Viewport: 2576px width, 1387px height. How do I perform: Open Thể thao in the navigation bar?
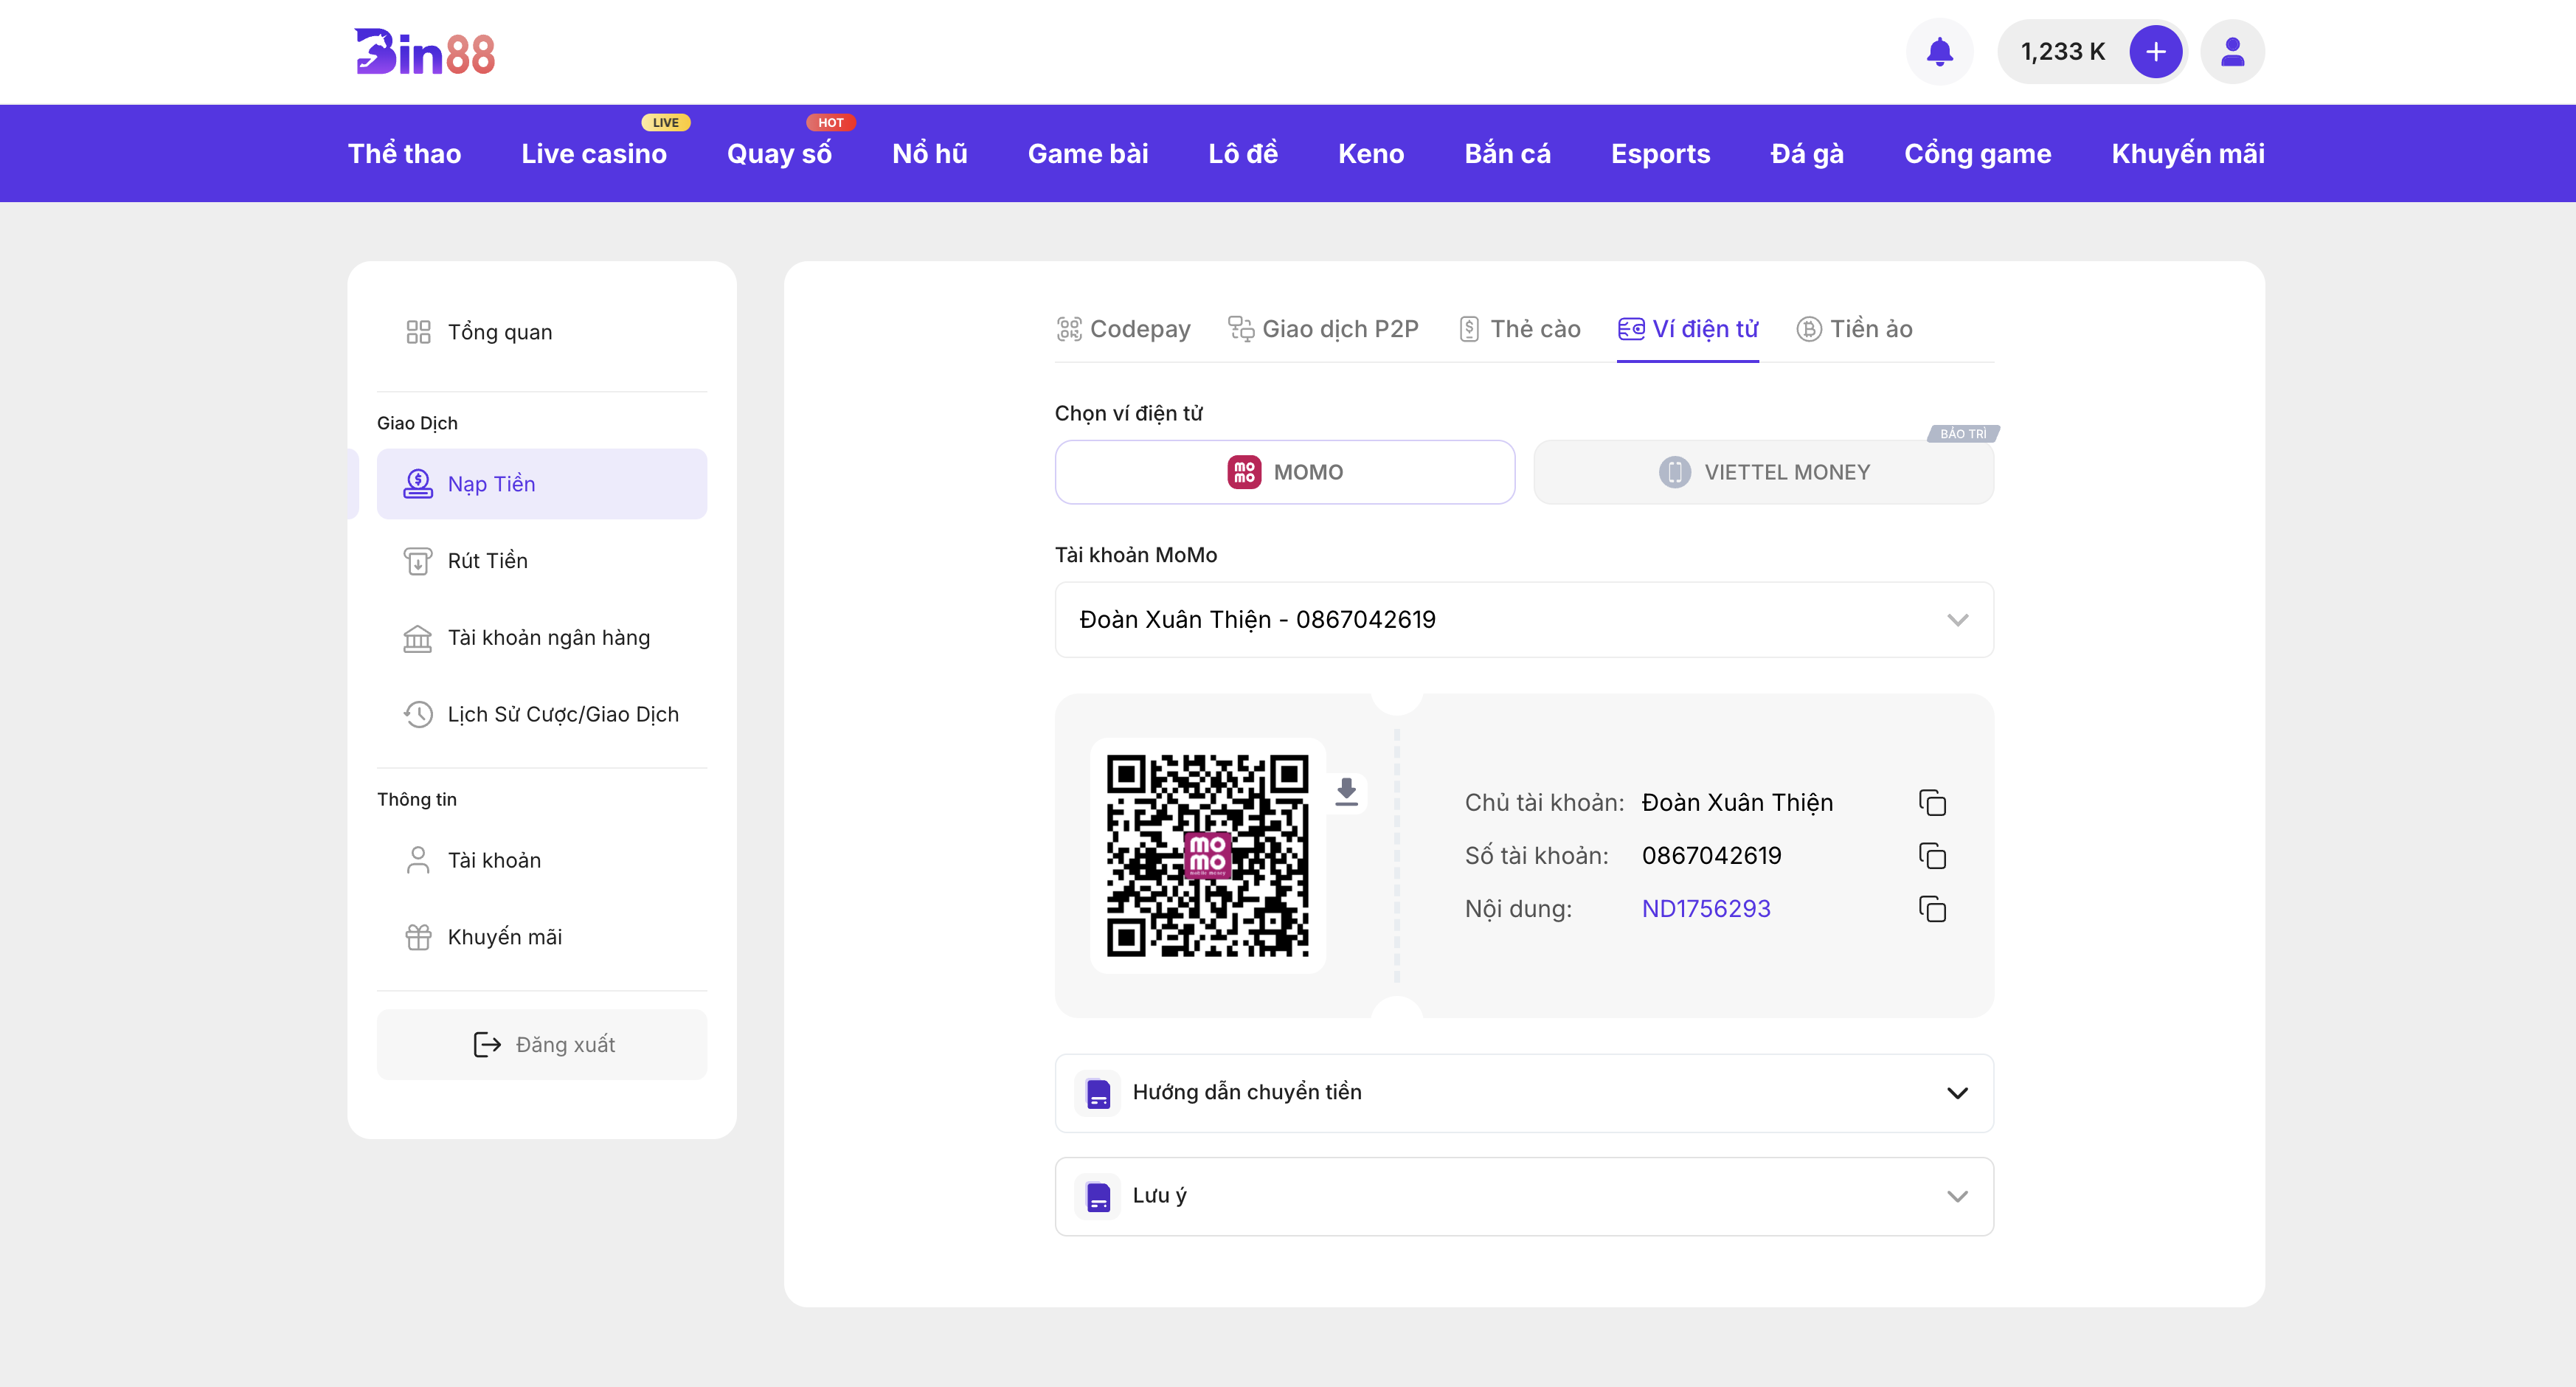point(404,154)
